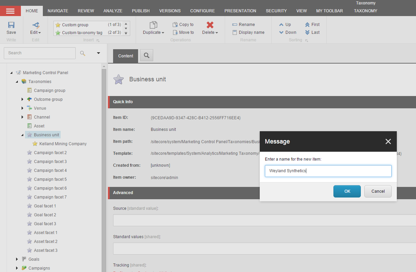Switch to the REVIEW ribbon tab

[86, 11]
